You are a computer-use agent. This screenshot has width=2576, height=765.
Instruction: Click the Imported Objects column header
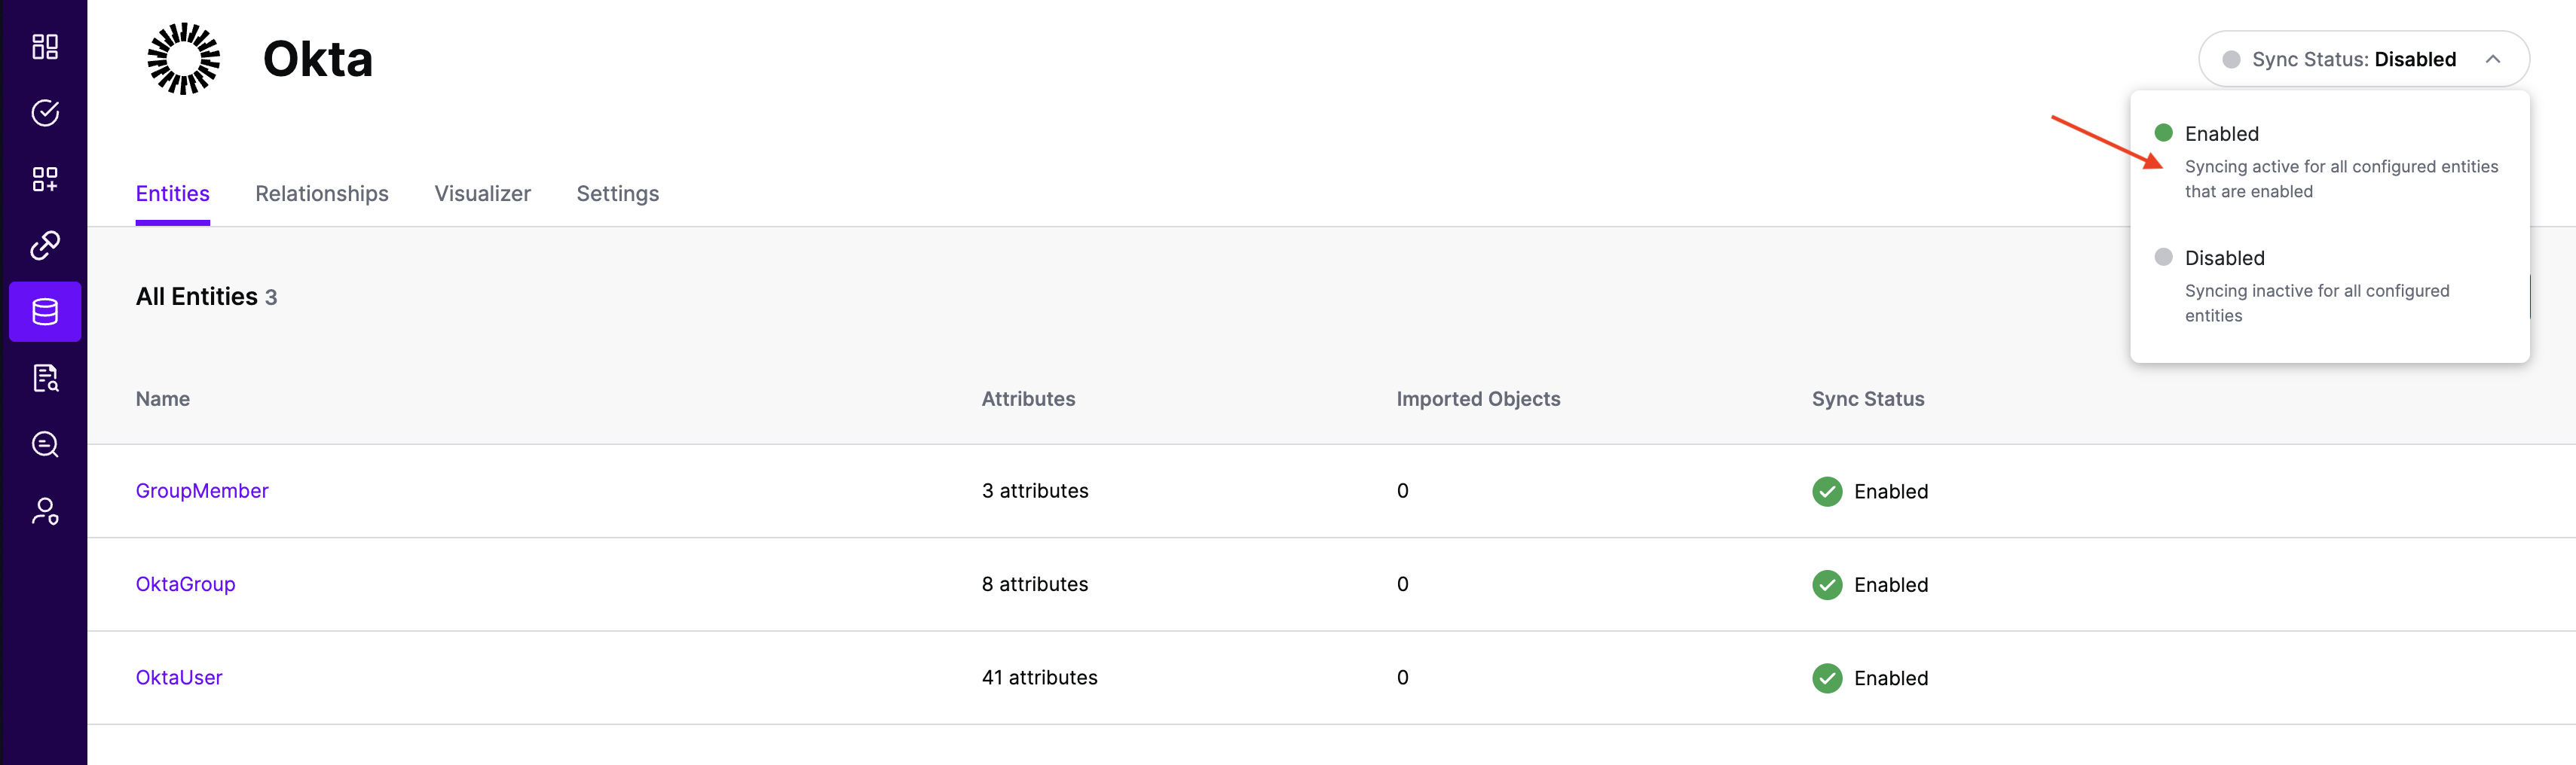click(1478, 398)
